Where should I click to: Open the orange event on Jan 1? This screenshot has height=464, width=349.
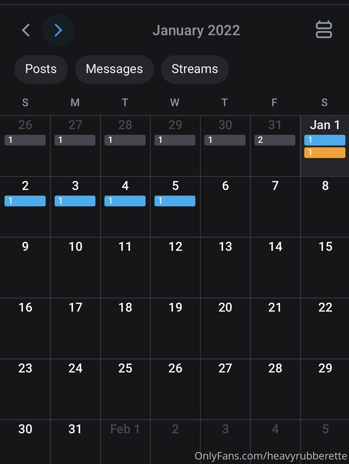pos(325,152)
